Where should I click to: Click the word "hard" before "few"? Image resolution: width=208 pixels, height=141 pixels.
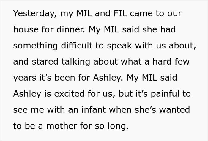click(162, 62)
